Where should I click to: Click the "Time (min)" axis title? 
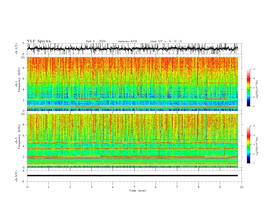coord(137,190)
